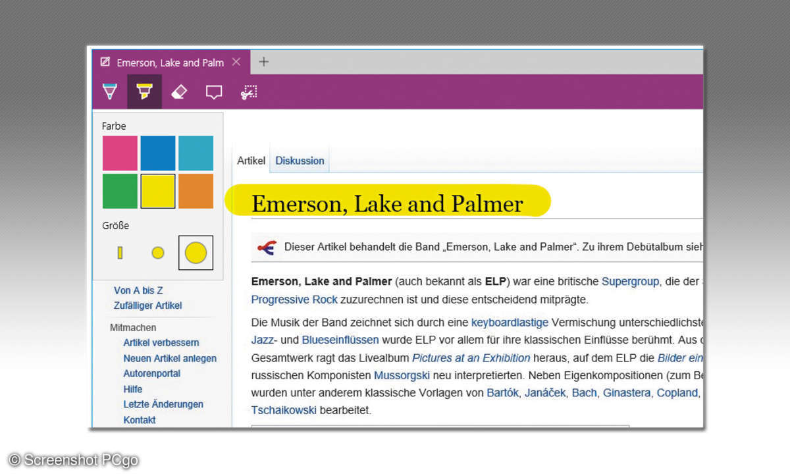This screenshot has width=790, height=474.
Task: Pick the orange highlighter color
Action: [x=196, y=191]
